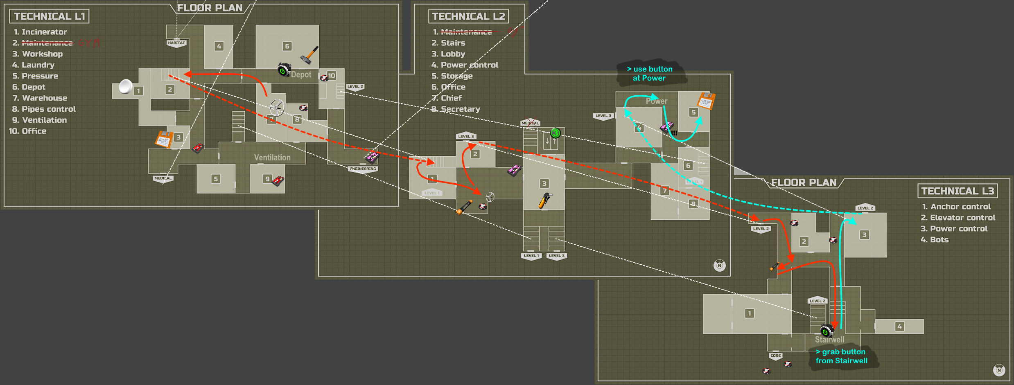Click the ENGINEERING exit tag on L1
The height and width of the screenshot is (385, 1014).
pyautogui.click(x=363, y=169)
